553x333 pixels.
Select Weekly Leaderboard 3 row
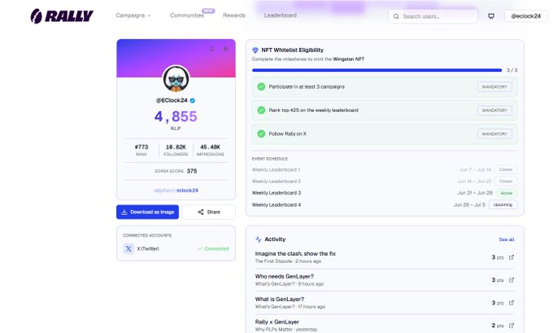[x=385, y=193]
